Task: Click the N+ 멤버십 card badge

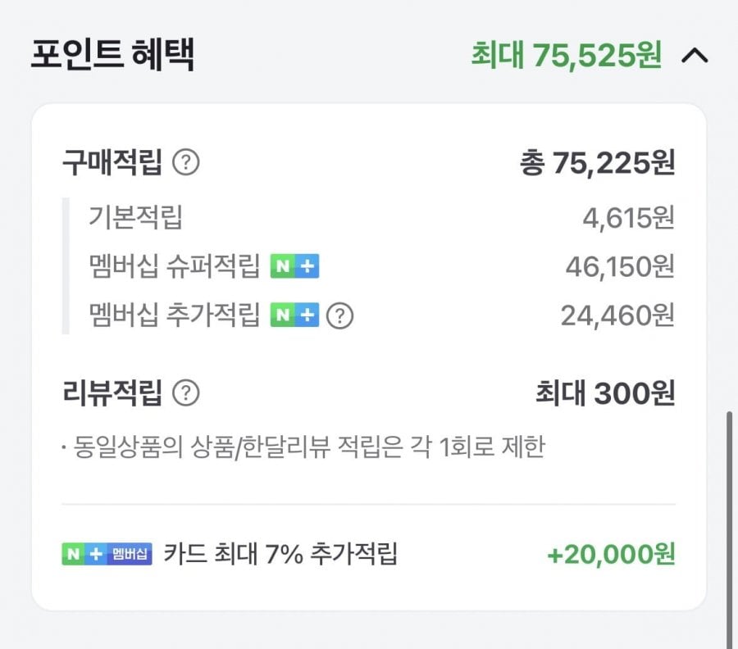Action: (107, 554)
